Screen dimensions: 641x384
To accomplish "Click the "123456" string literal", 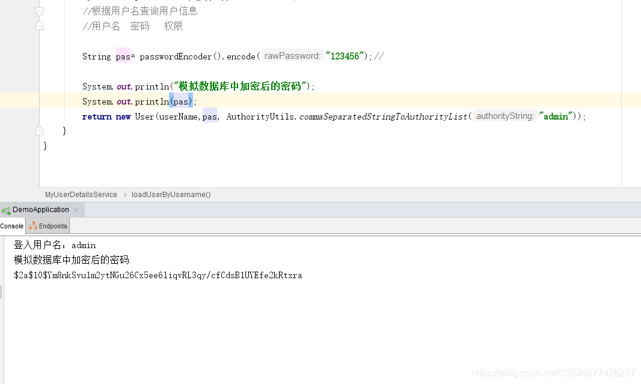I will 345,56.
